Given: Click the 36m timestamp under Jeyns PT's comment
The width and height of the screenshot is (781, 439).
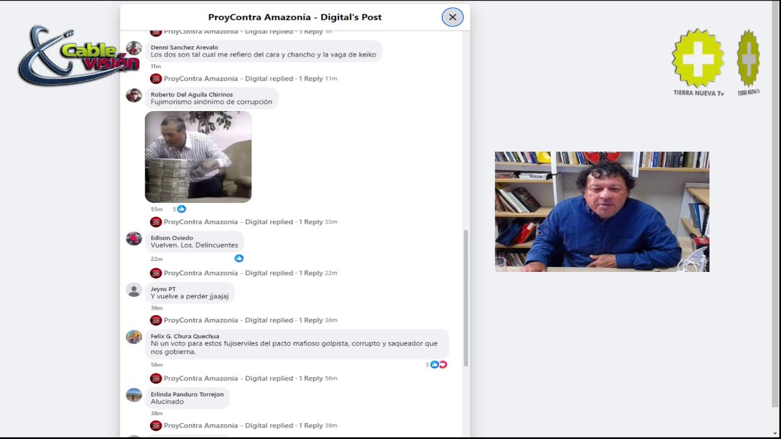Looking at the screenshot, I should [157, 308].
